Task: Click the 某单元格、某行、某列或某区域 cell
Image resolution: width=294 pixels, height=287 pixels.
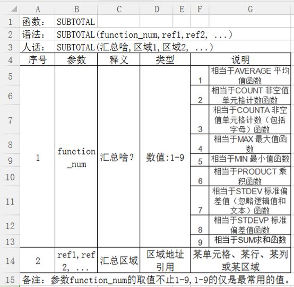Action: pos(240,260)
